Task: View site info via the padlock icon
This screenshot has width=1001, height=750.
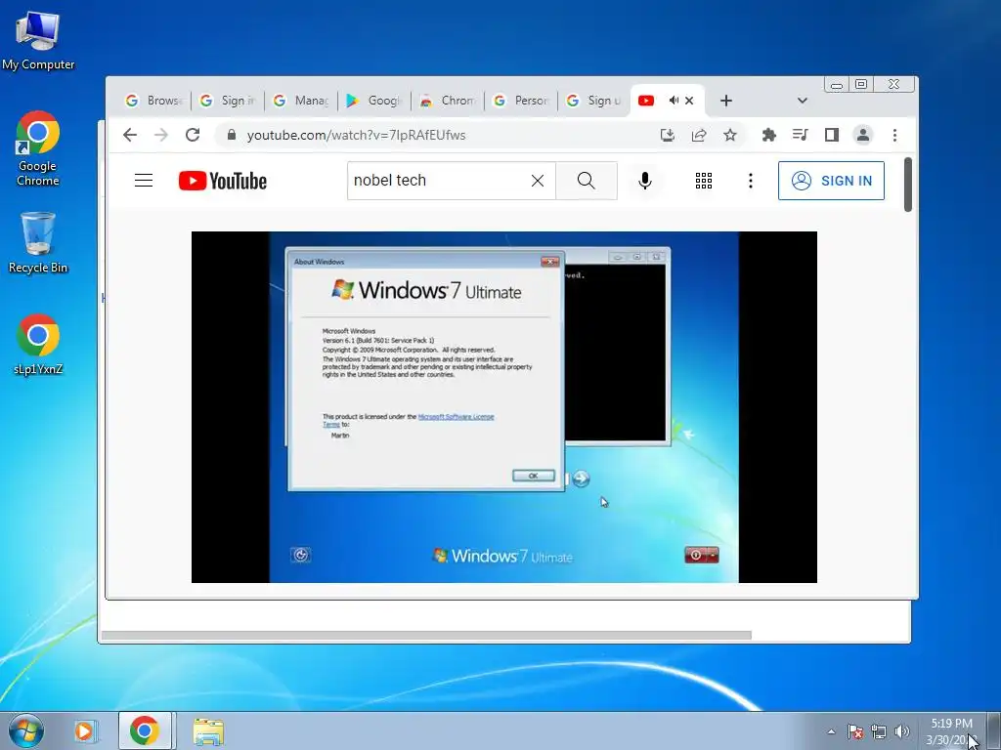Action: (x=232, y=135)
